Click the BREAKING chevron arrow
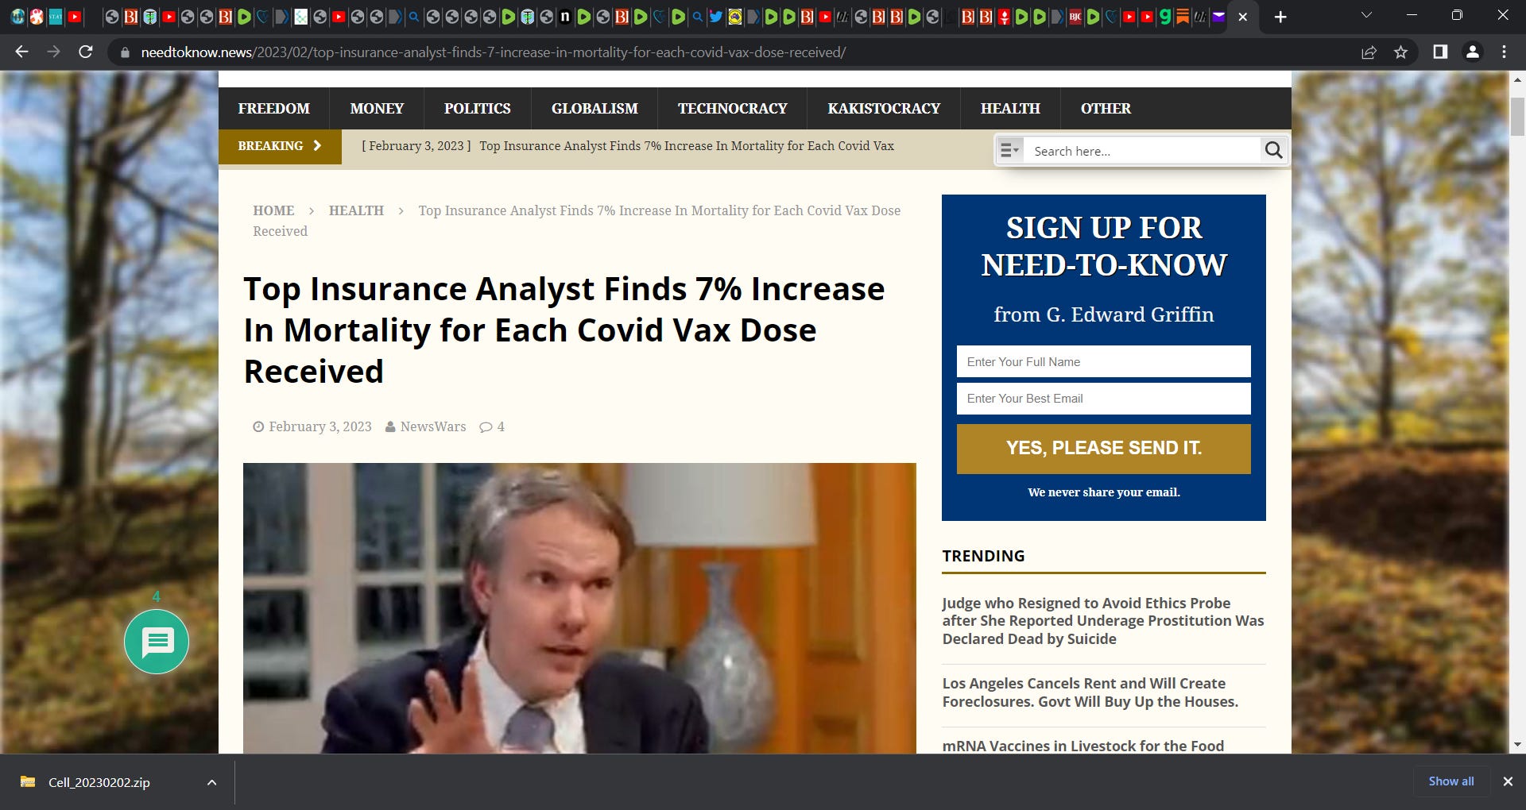Image resolution: width=1526 pixels, height=810 pixels. (x=317, y=145)
